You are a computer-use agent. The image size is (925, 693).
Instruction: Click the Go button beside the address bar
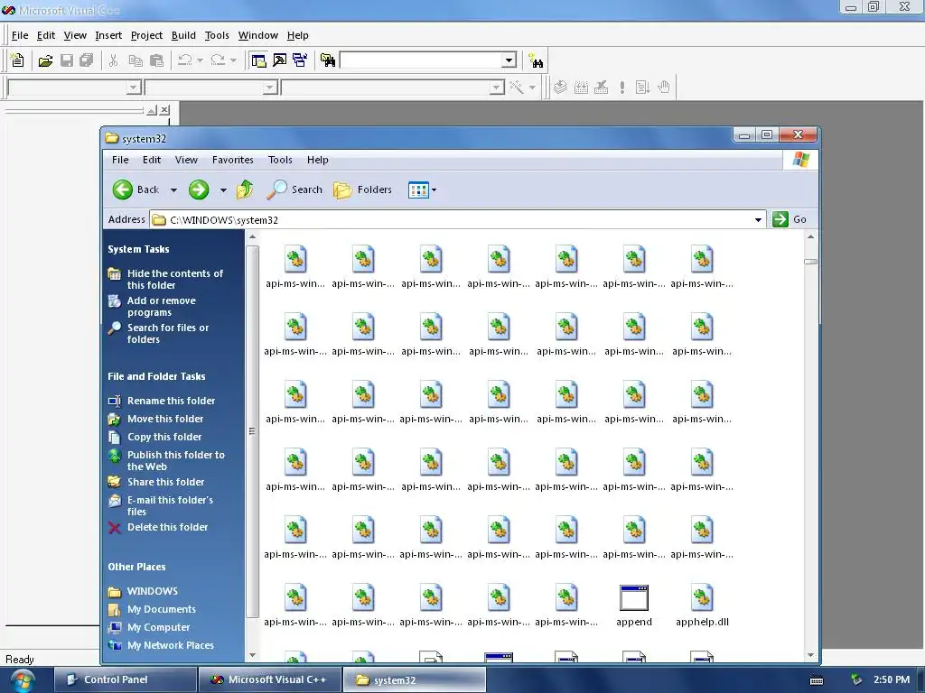pos(790,219)
